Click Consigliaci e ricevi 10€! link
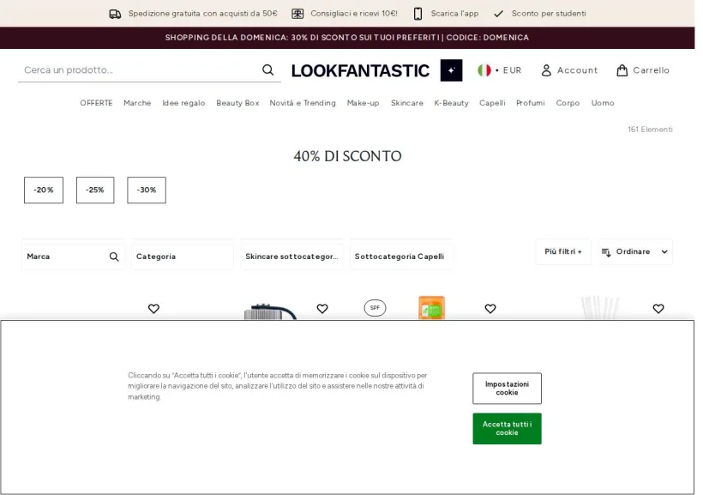703x495 pixels. [354, 14]
